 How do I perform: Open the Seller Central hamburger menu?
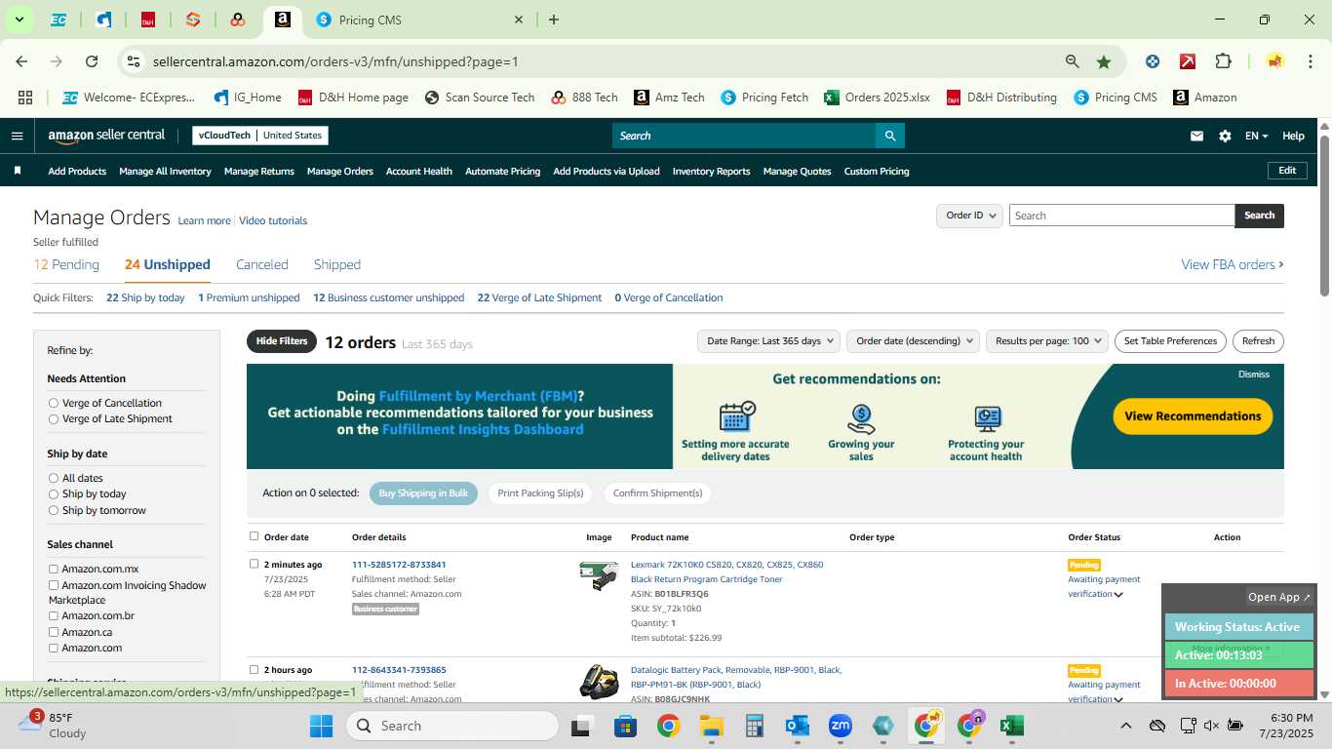pos(17,136)
